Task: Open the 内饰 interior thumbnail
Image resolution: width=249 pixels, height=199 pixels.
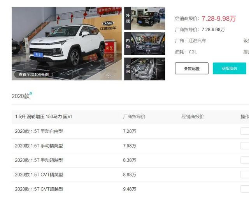Action: 144,44
